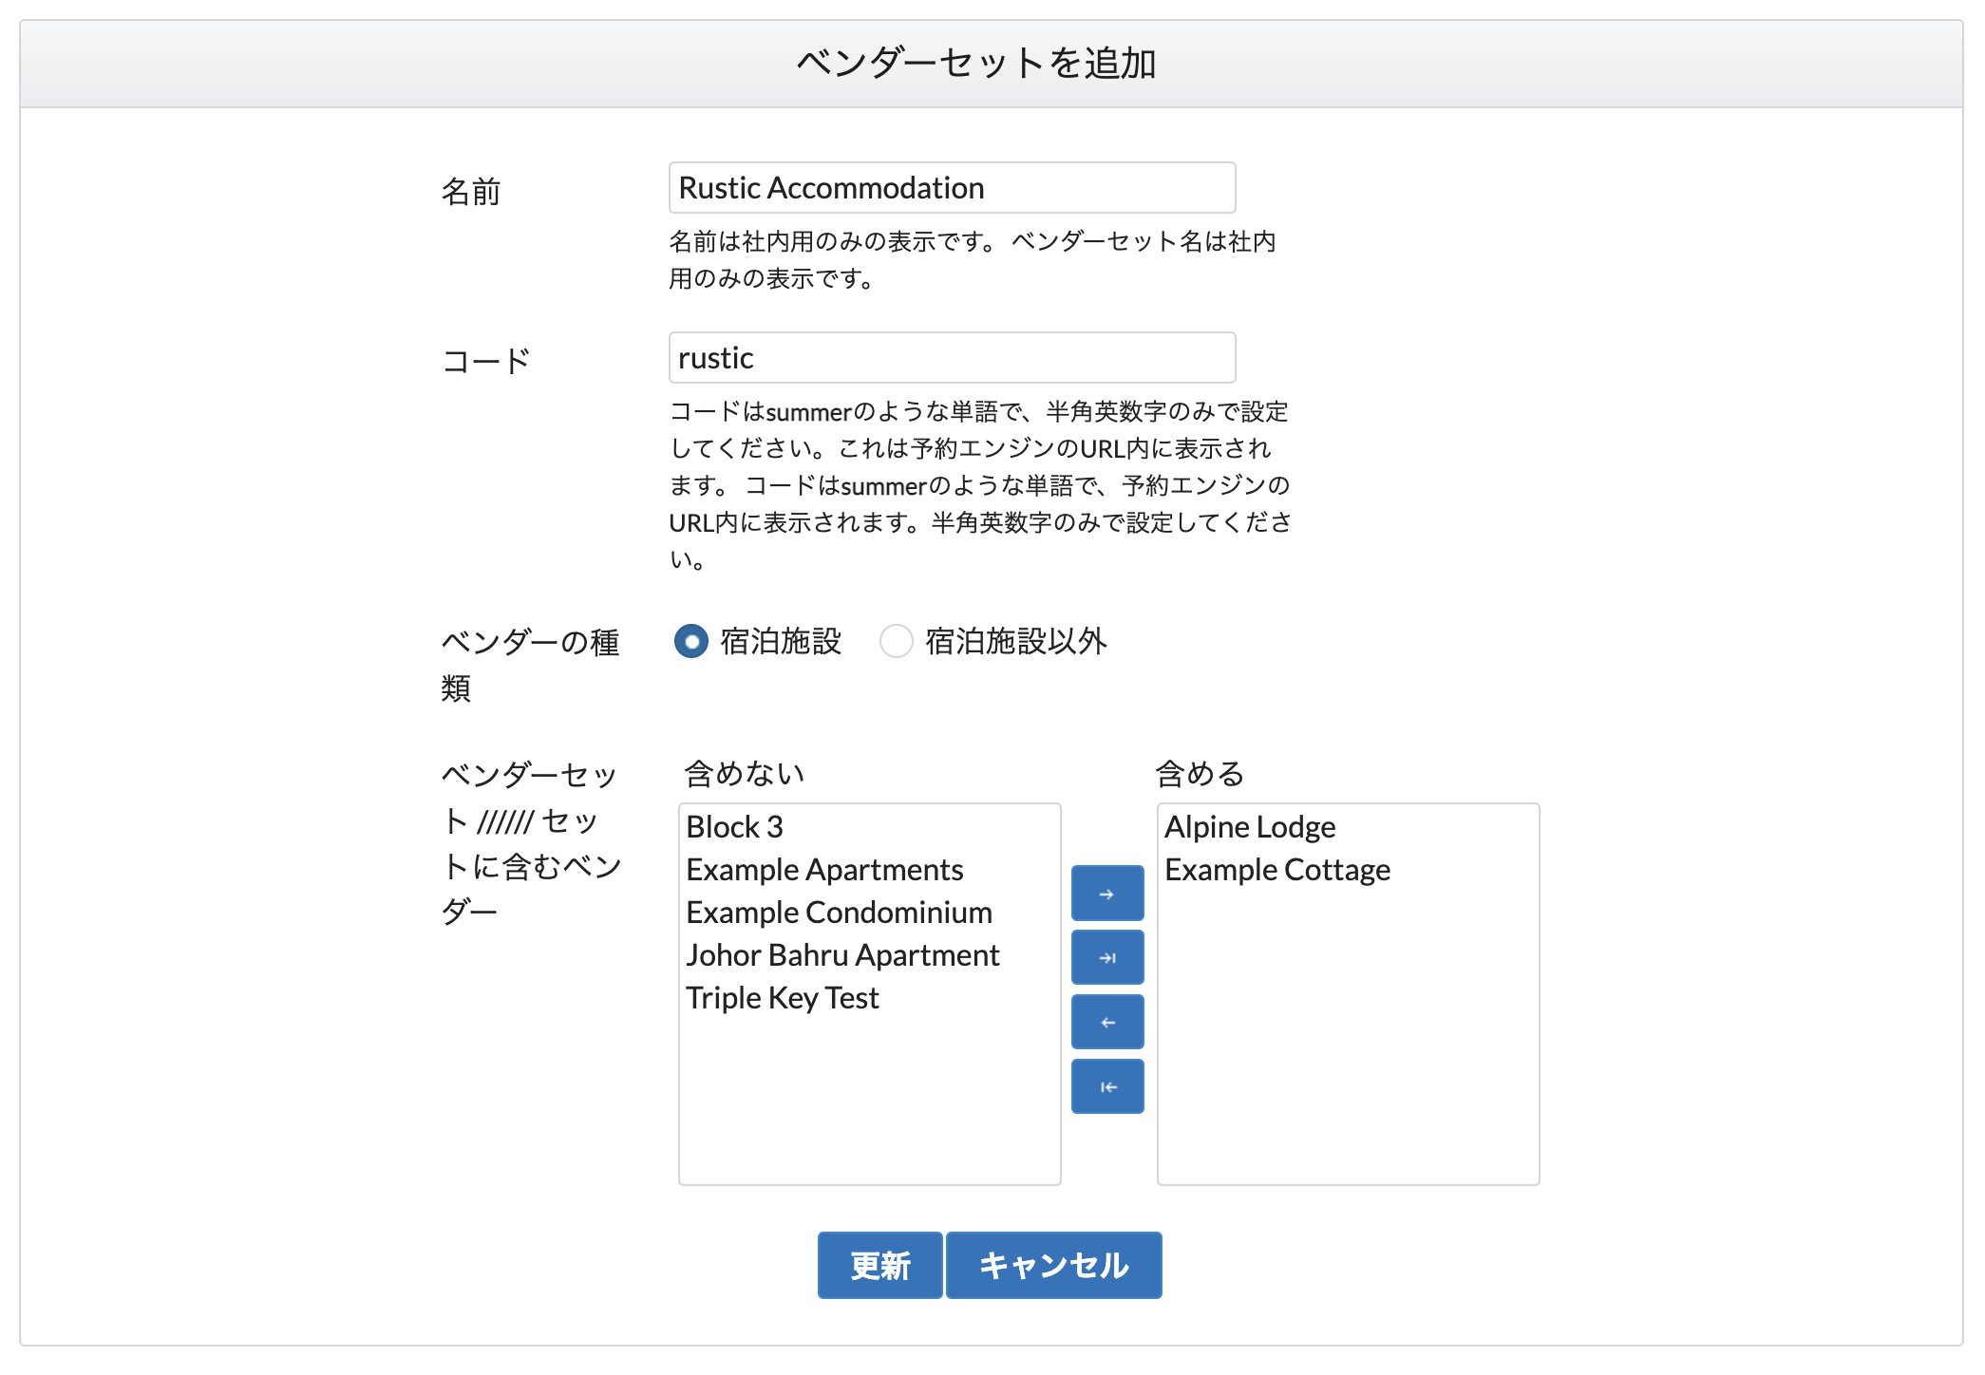Click empty area of 含めない list box

tap(868, 1102)
